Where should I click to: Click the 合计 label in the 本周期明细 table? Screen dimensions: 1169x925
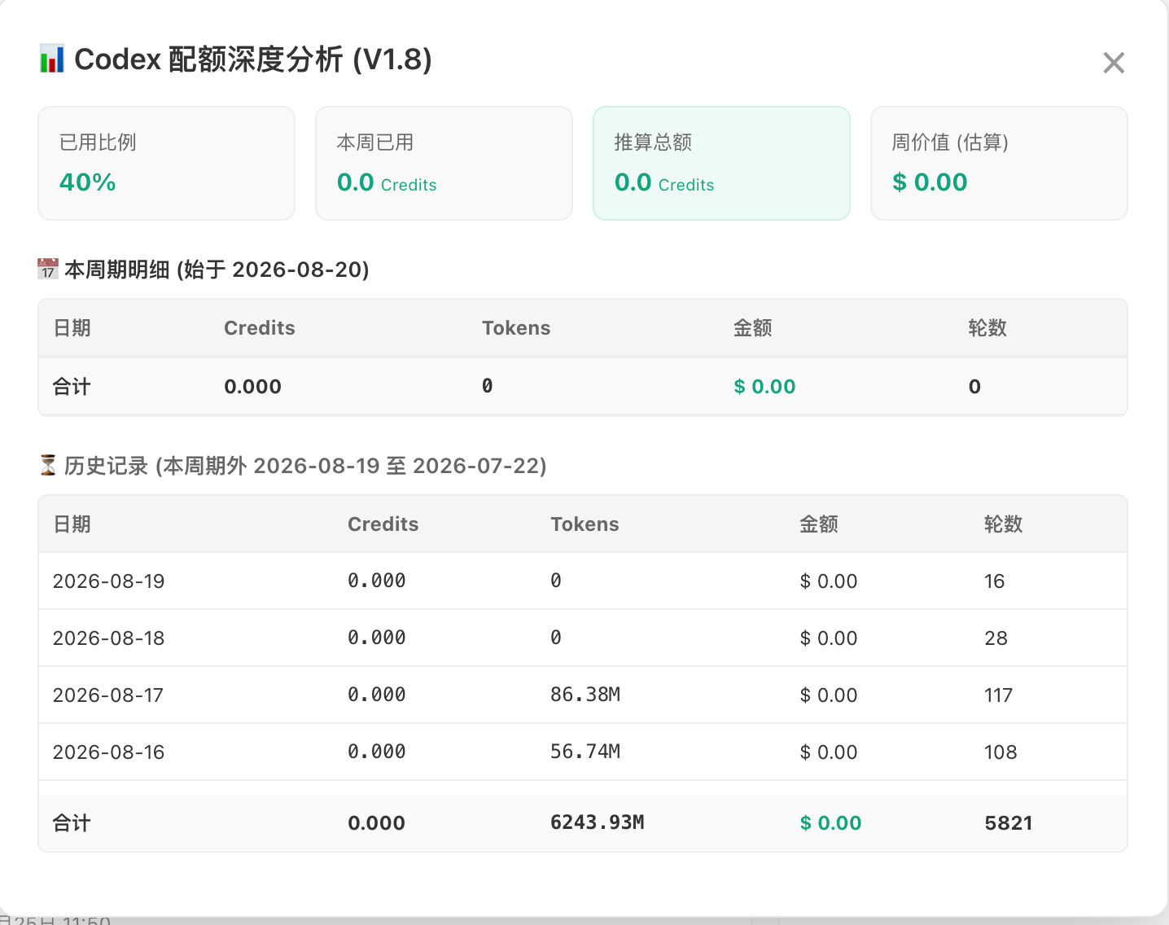pos(72,387)
